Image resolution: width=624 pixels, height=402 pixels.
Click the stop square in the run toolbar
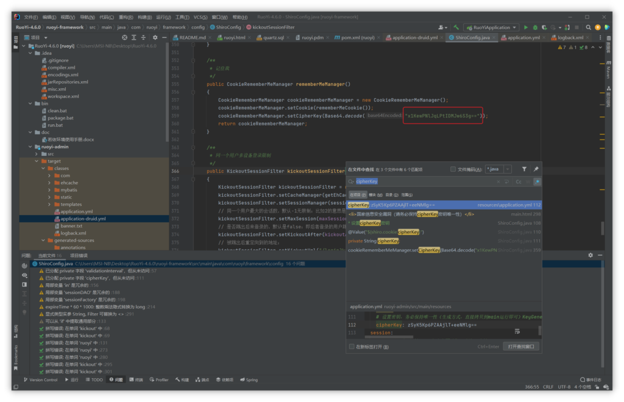(576, 27)
